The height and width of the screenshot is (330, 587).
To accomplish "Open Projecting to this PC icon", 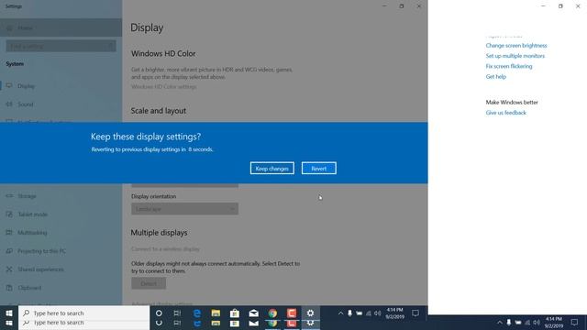I will click(9, 250).
